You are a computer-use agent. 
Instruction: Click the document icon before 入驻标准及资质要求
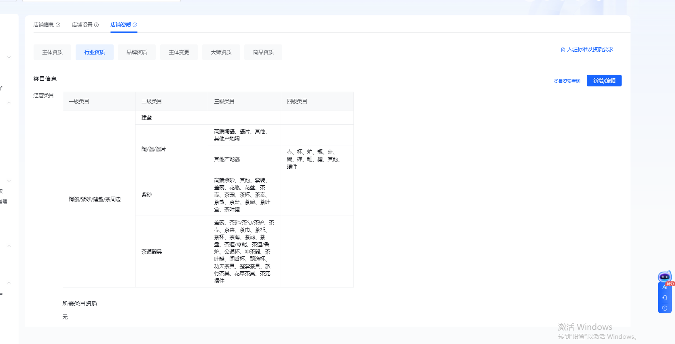pos(563,50)
